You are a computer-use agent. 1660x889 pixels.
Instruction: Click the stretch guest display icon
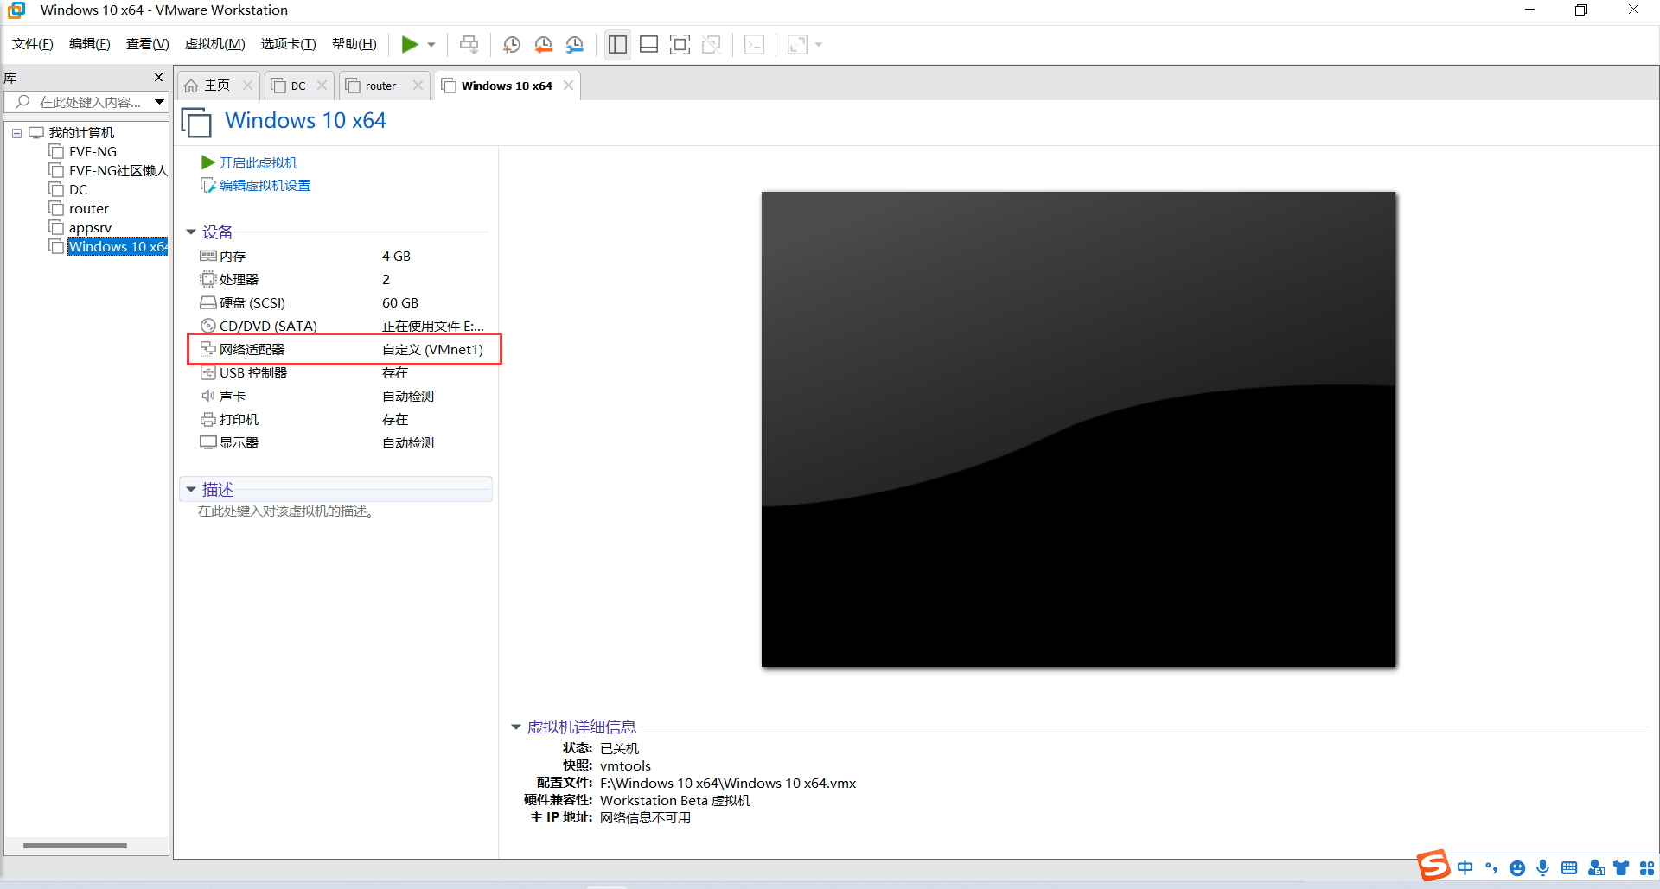point(797,44)
